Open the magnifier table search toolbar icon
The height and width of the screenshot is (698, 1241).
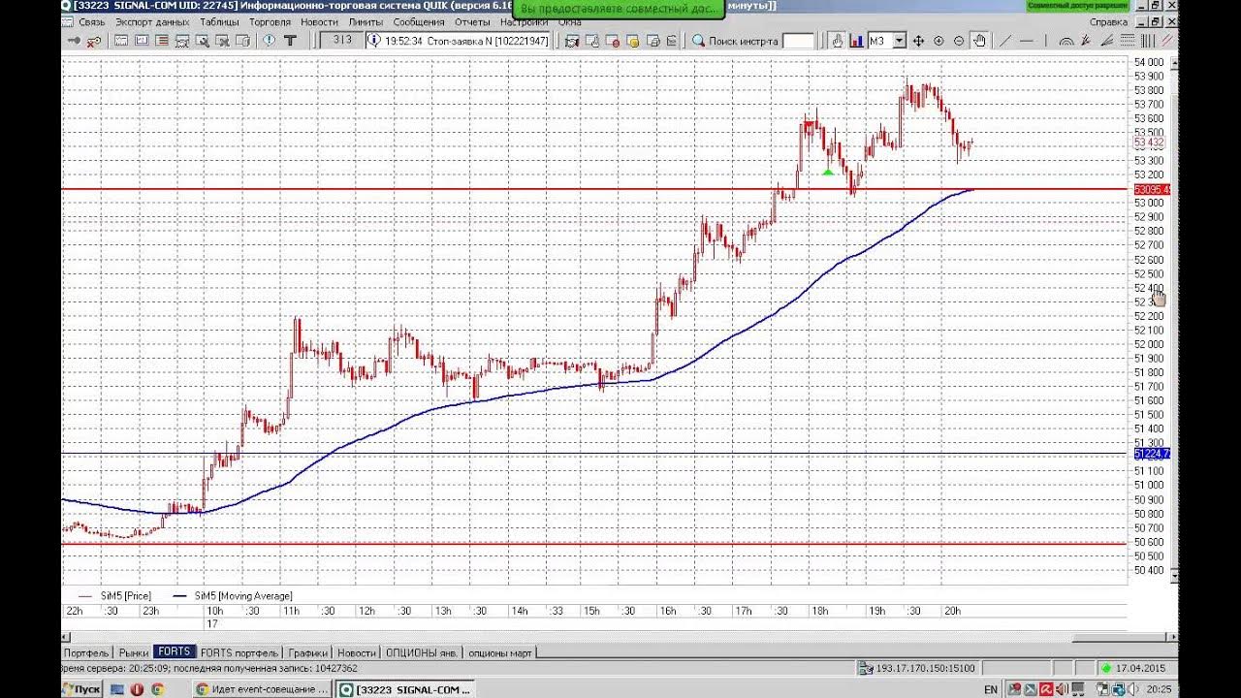(203, 41)
